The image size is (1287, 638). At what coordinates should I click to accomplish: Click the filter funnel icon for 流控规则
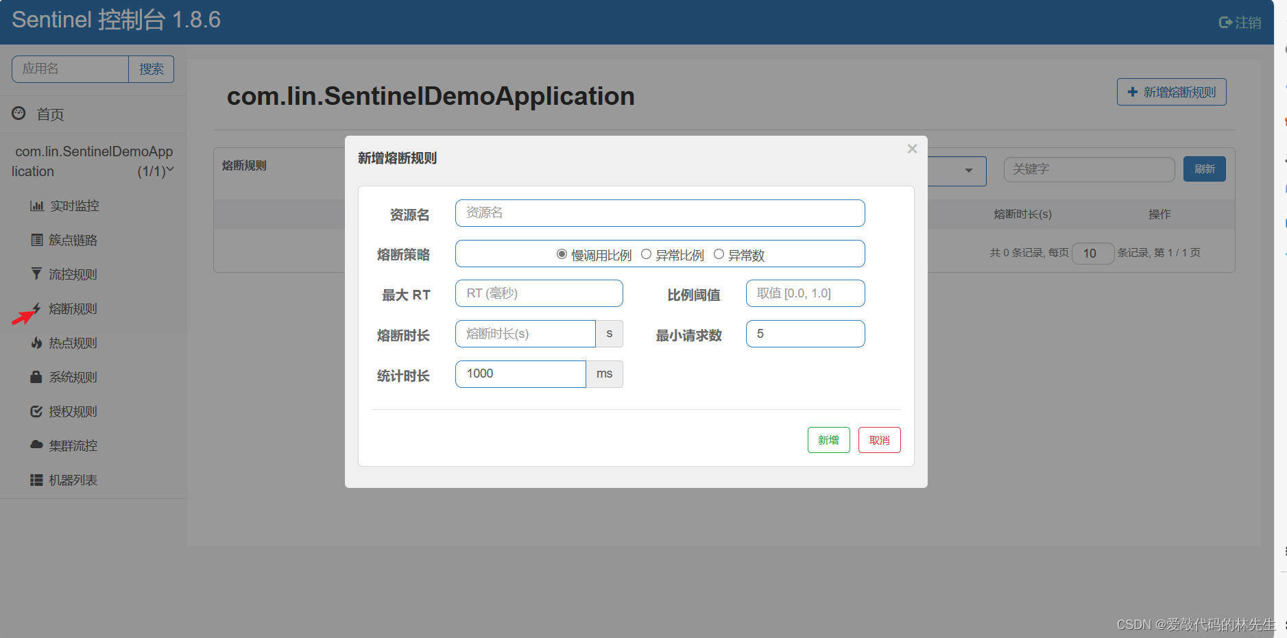click(36, 274)
